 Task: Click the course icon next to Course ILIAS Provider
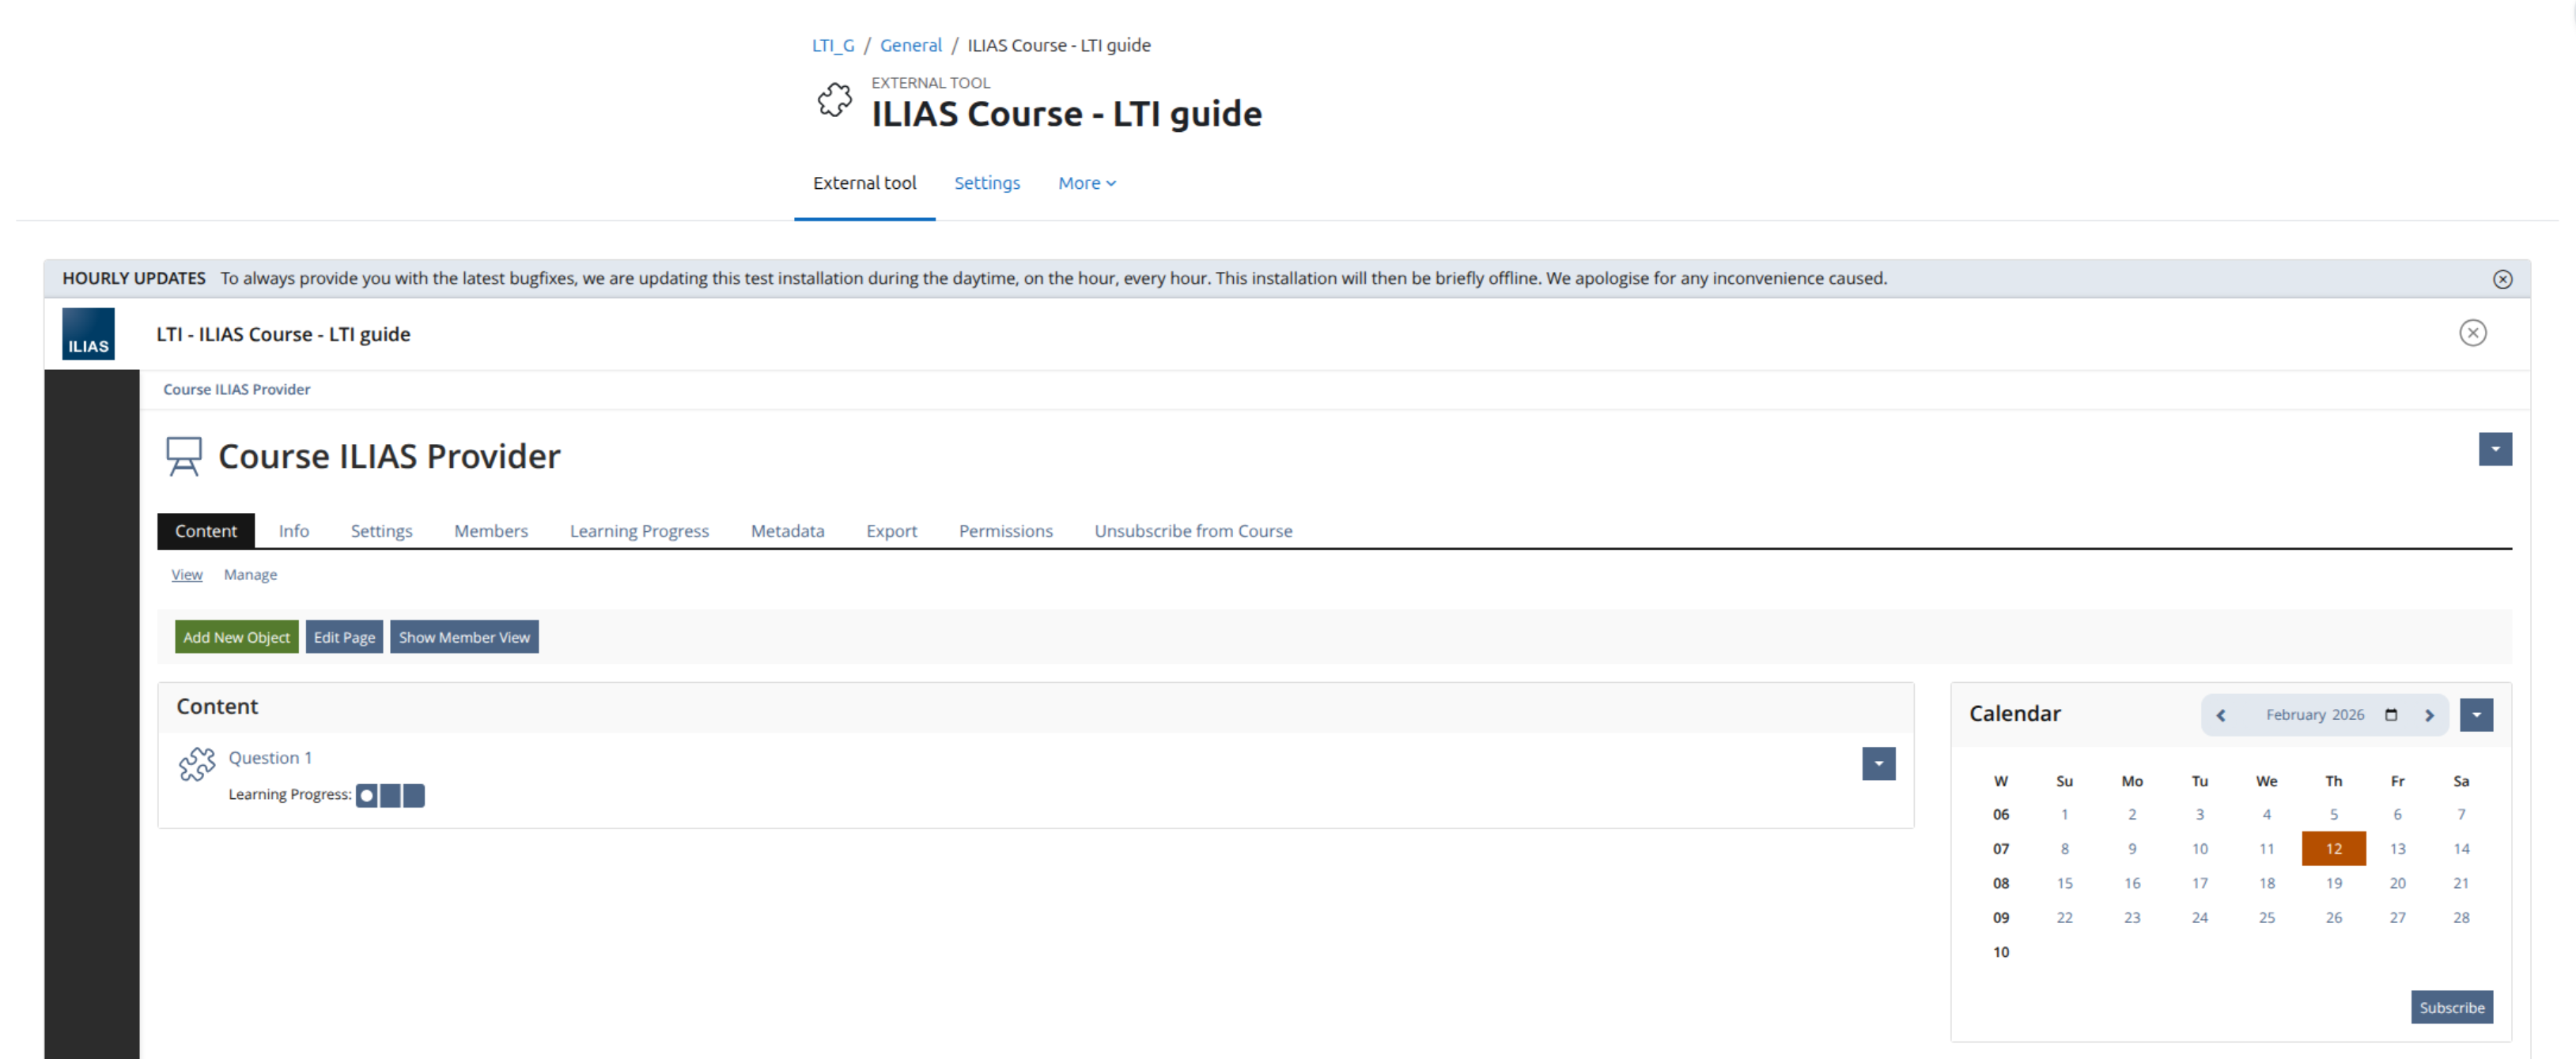[x=184, y=457]
